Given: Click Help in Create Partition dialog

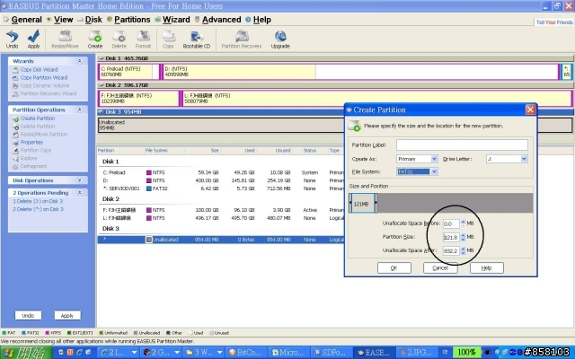Looking at the screenshot, I should click(487, 267).
